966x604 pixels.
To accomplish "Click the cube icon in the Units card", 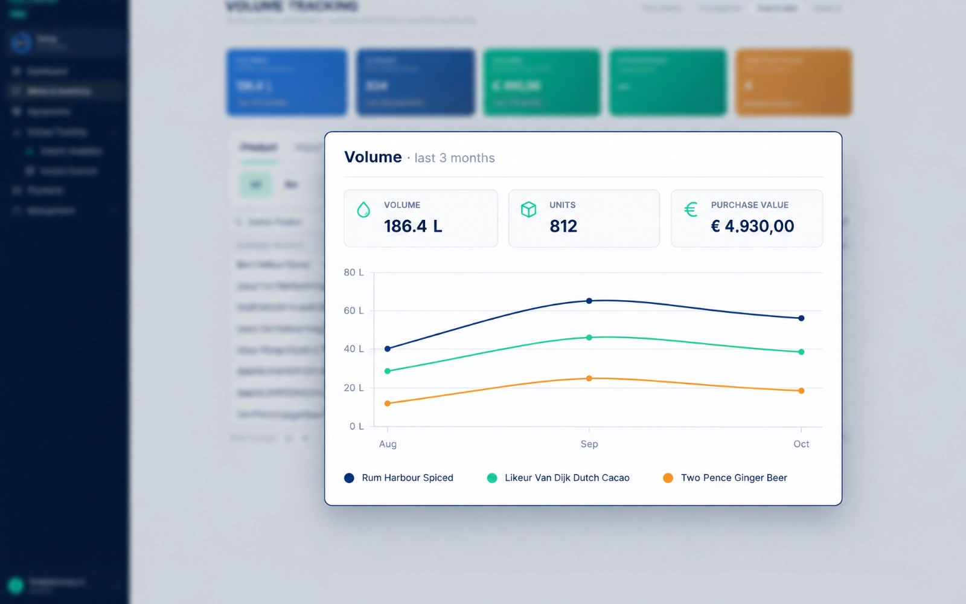I will coord(528,210).
